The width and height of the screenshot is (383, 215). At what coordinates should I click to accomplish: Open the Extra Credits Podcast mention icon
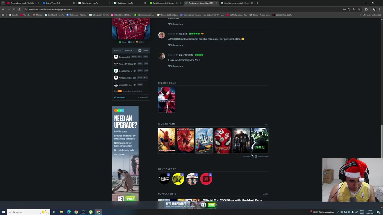[x=192, y=179]
